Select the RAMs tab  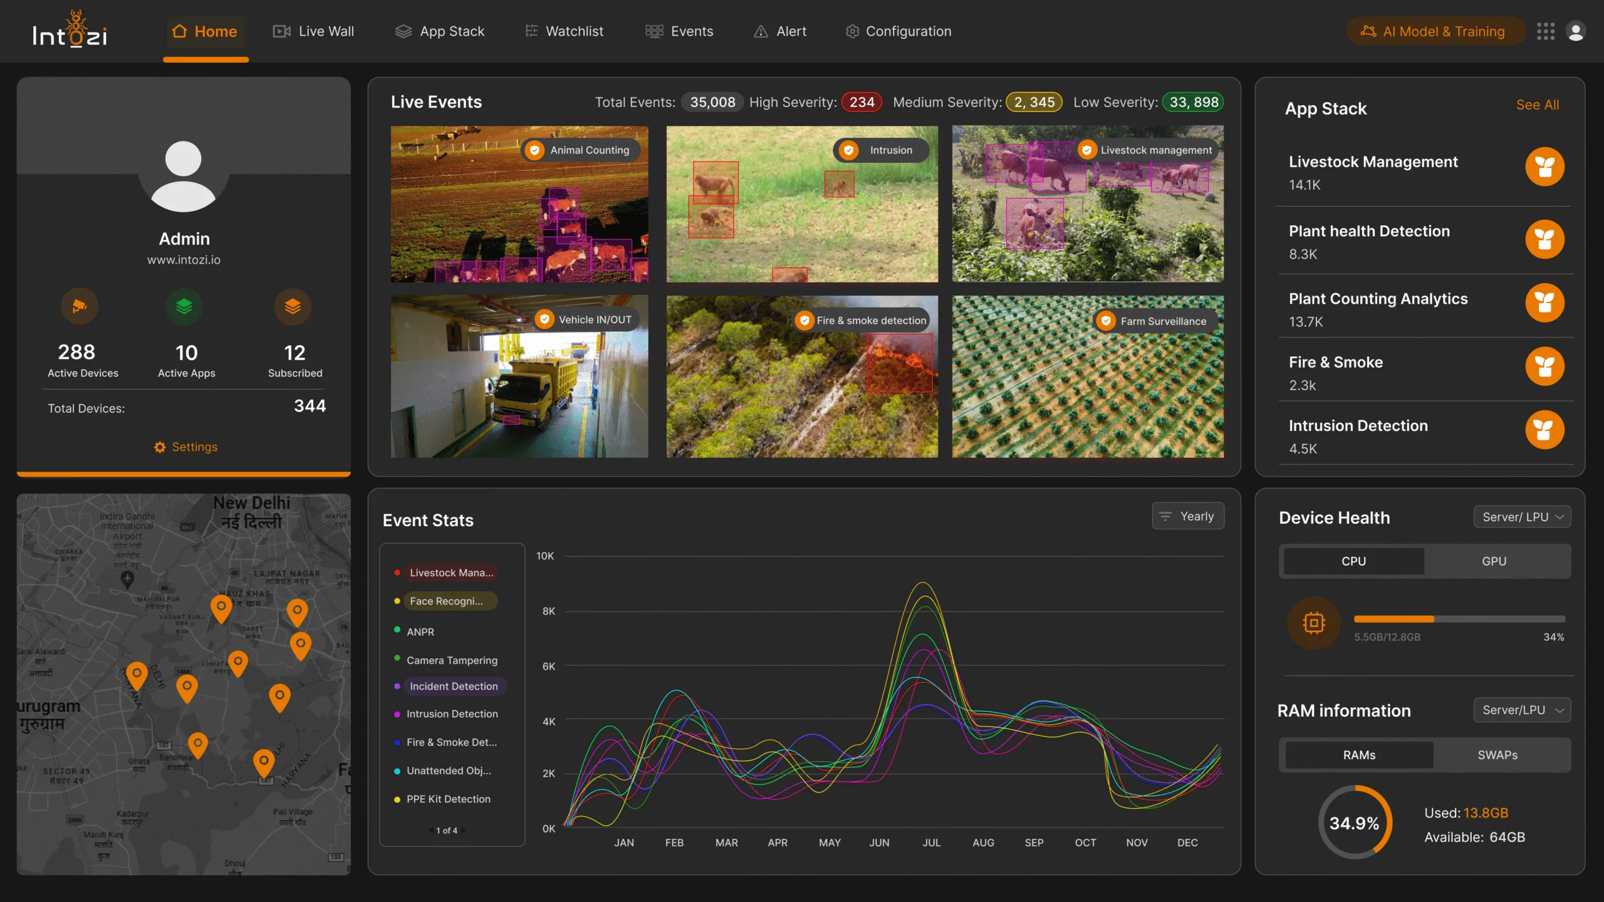(1359, 755)
